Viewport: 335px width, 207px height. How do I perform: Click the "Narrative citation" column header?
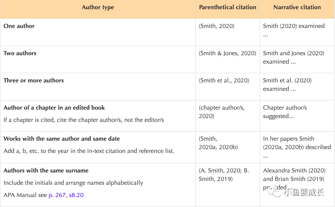tap(297, 7)
